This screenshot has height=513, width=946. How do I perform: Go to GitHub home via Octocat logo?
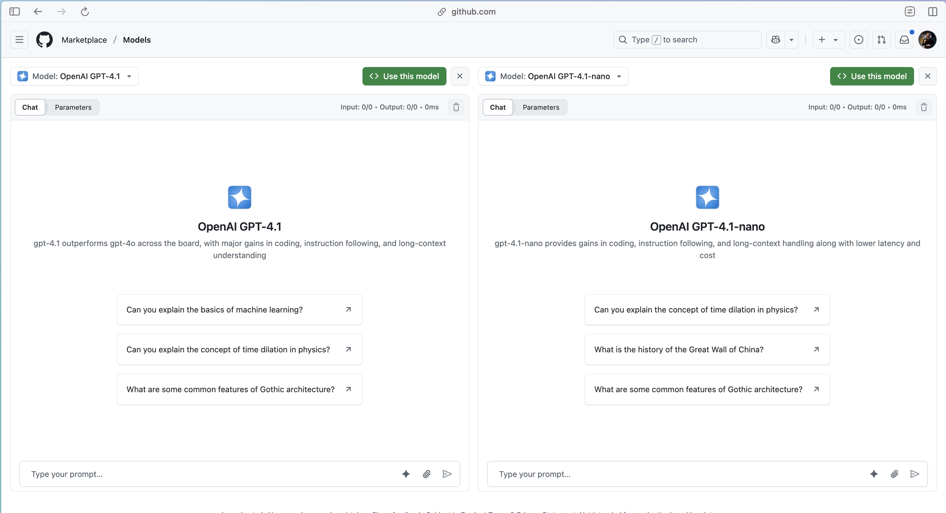pyautogui.click(x=44, y=40)
